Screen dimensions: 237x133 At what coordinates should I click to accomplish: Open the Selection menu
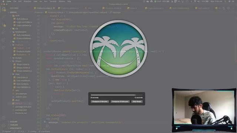[x=27, y=1]
